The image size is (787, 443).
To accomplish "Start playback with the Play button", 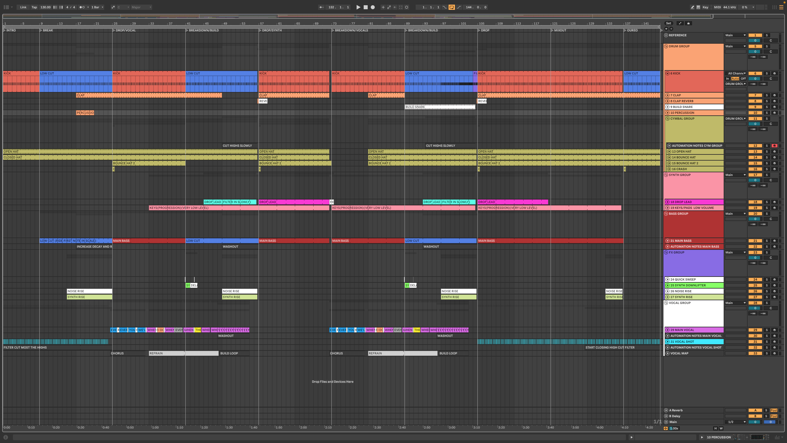I will [x=358, y=7].
